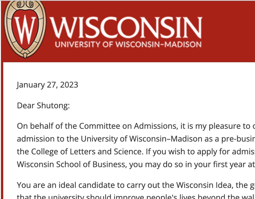This screenshot has height=199, width=255.
Task: Click the date January 27, 2023
Action: [47, 85]
